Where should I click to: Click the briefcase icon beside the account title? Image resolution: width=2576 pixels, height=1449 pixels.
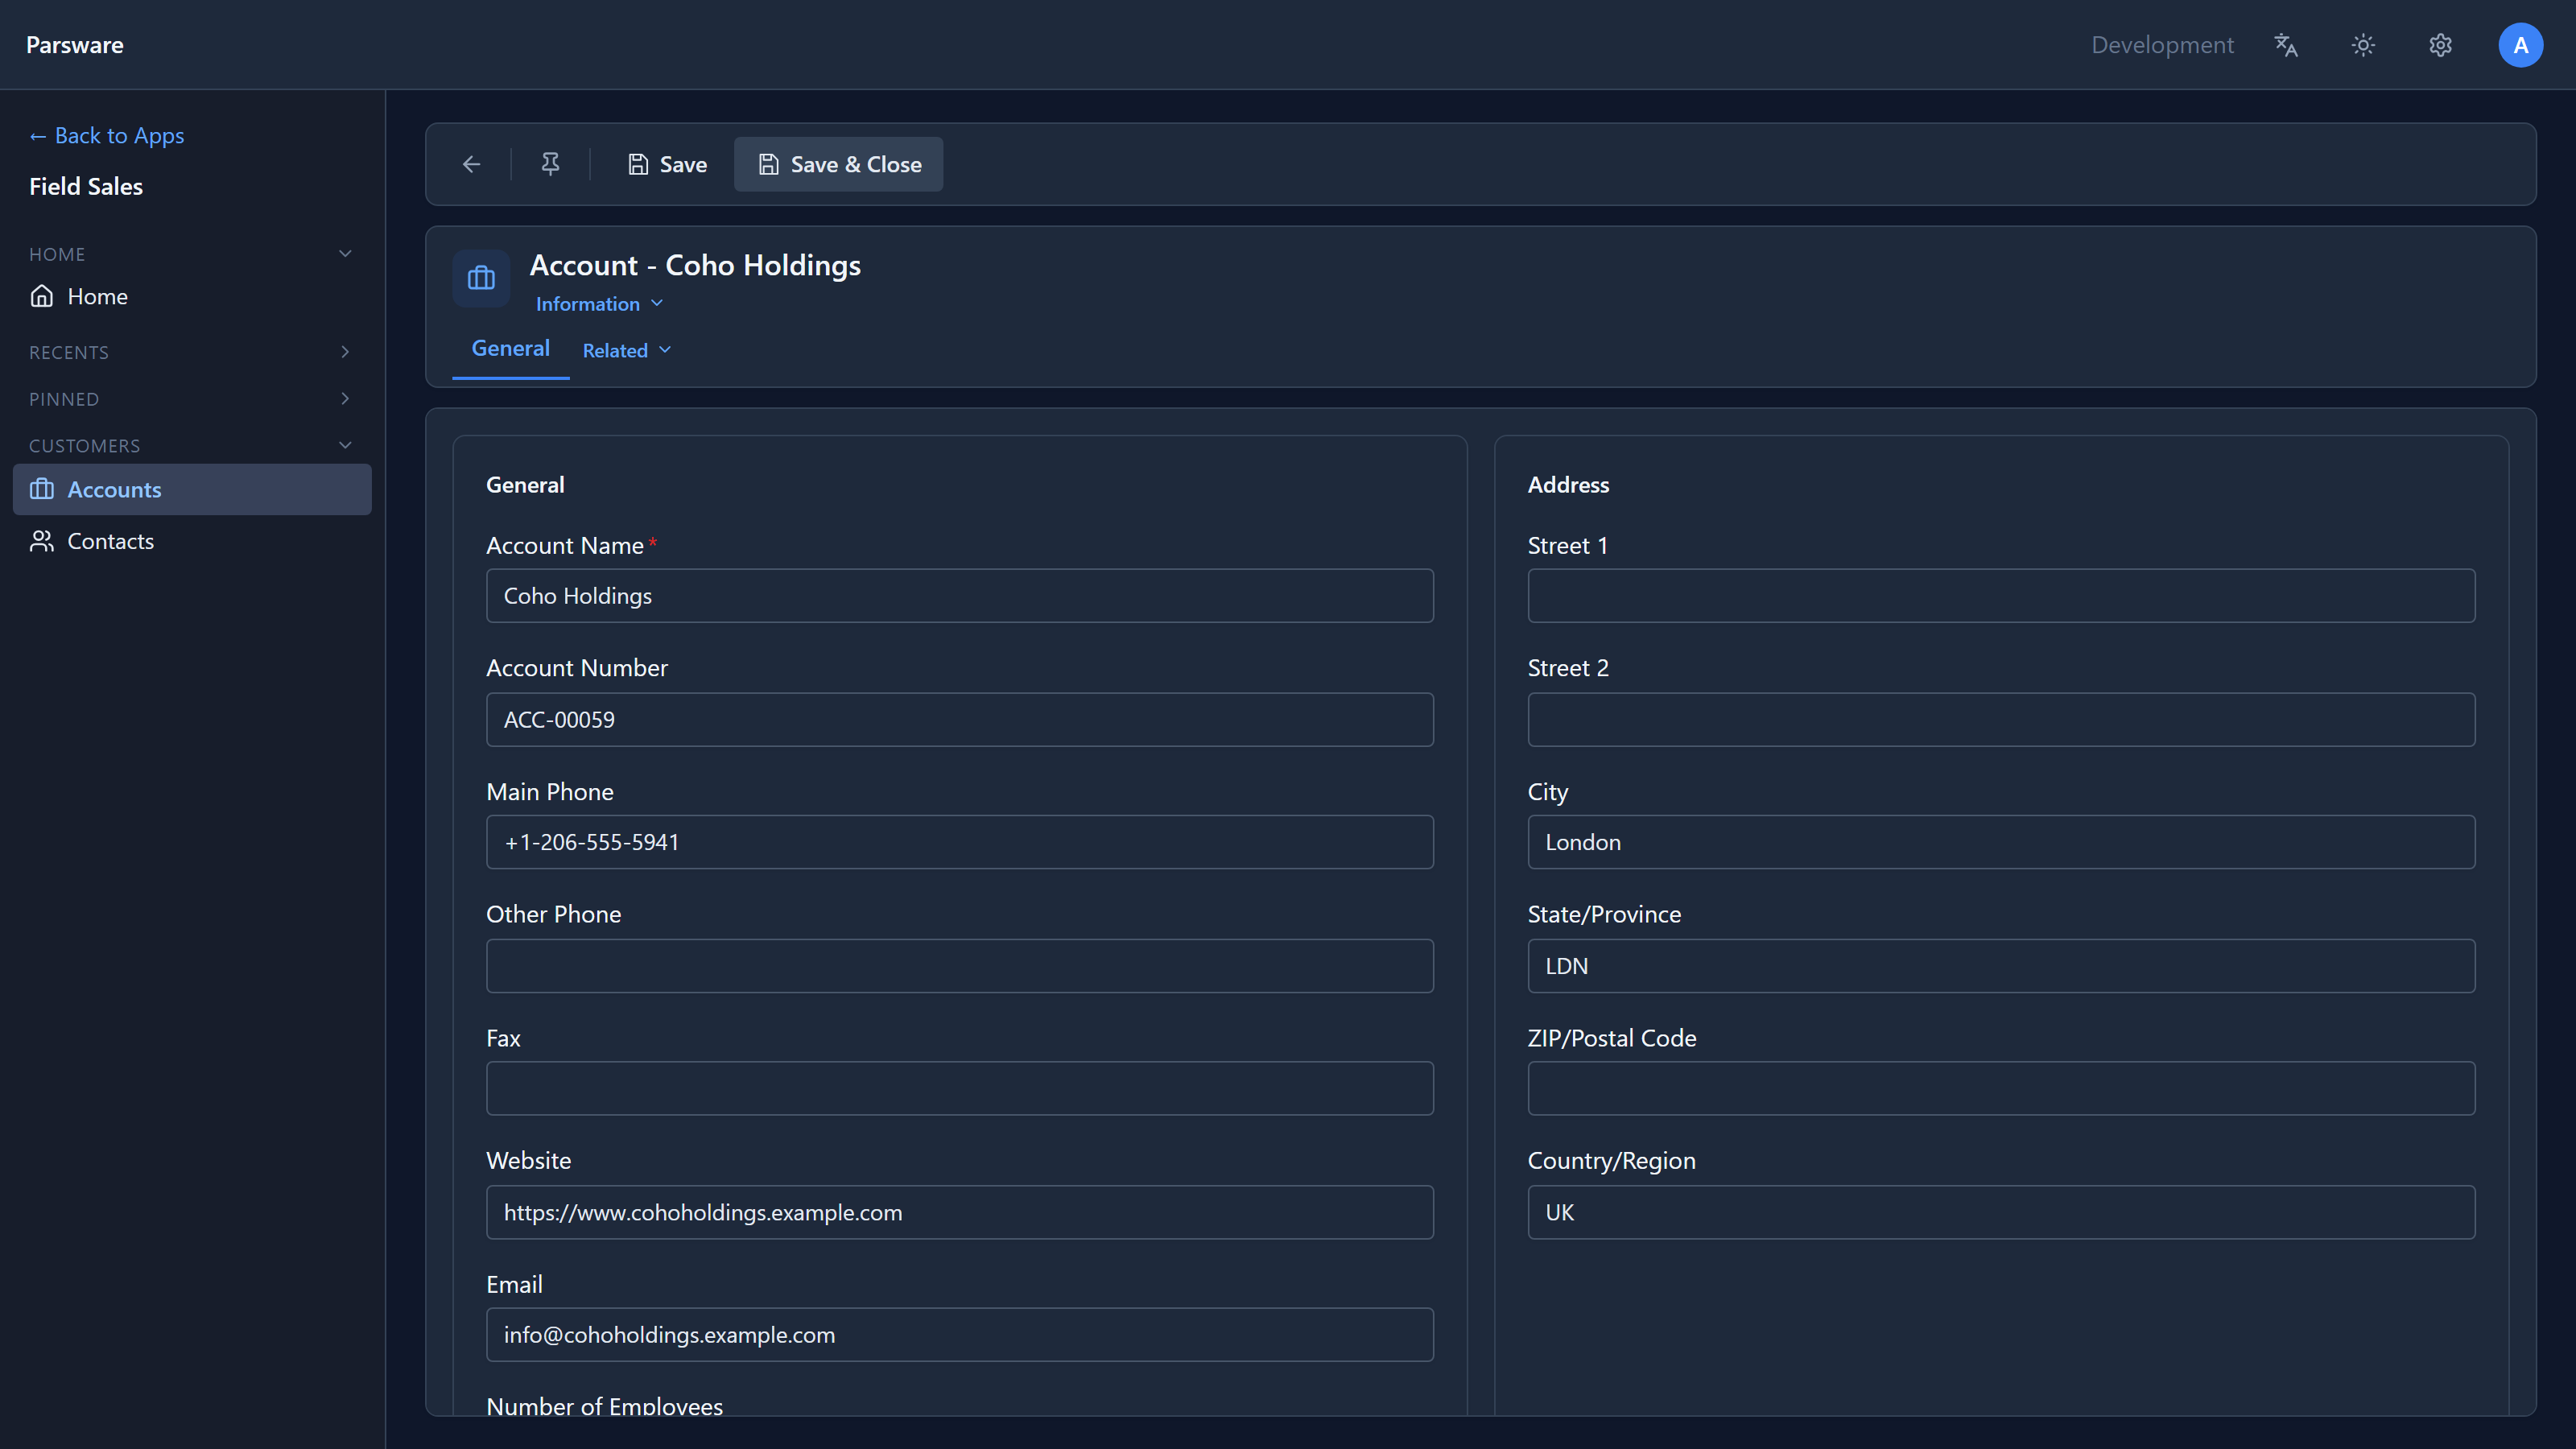(x=481, y=278)
